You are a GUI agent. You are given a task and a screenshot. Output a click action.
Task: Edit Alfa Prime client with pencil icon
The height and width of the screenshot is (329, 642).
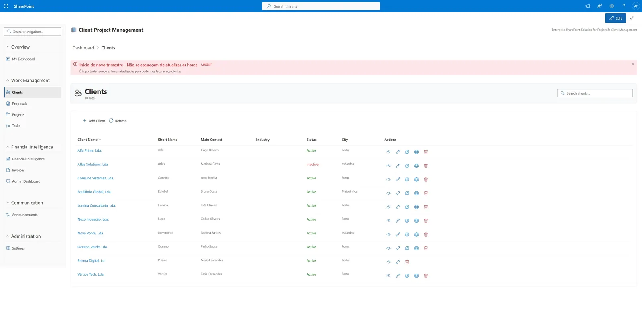(x=398, y=152)
